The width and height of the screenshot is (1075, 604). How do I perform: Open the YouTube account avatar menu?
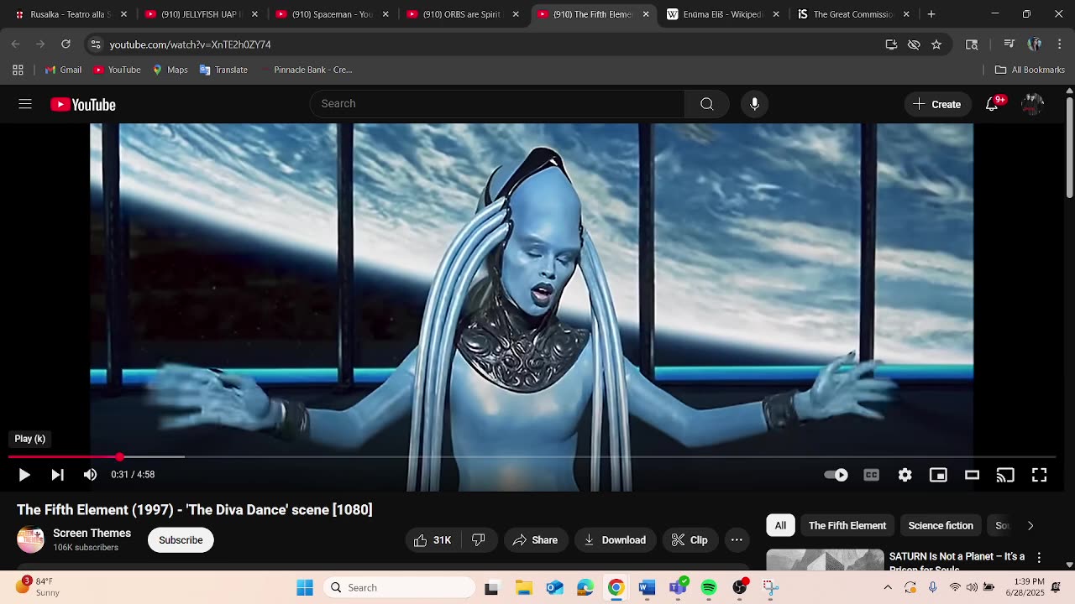1032,104
